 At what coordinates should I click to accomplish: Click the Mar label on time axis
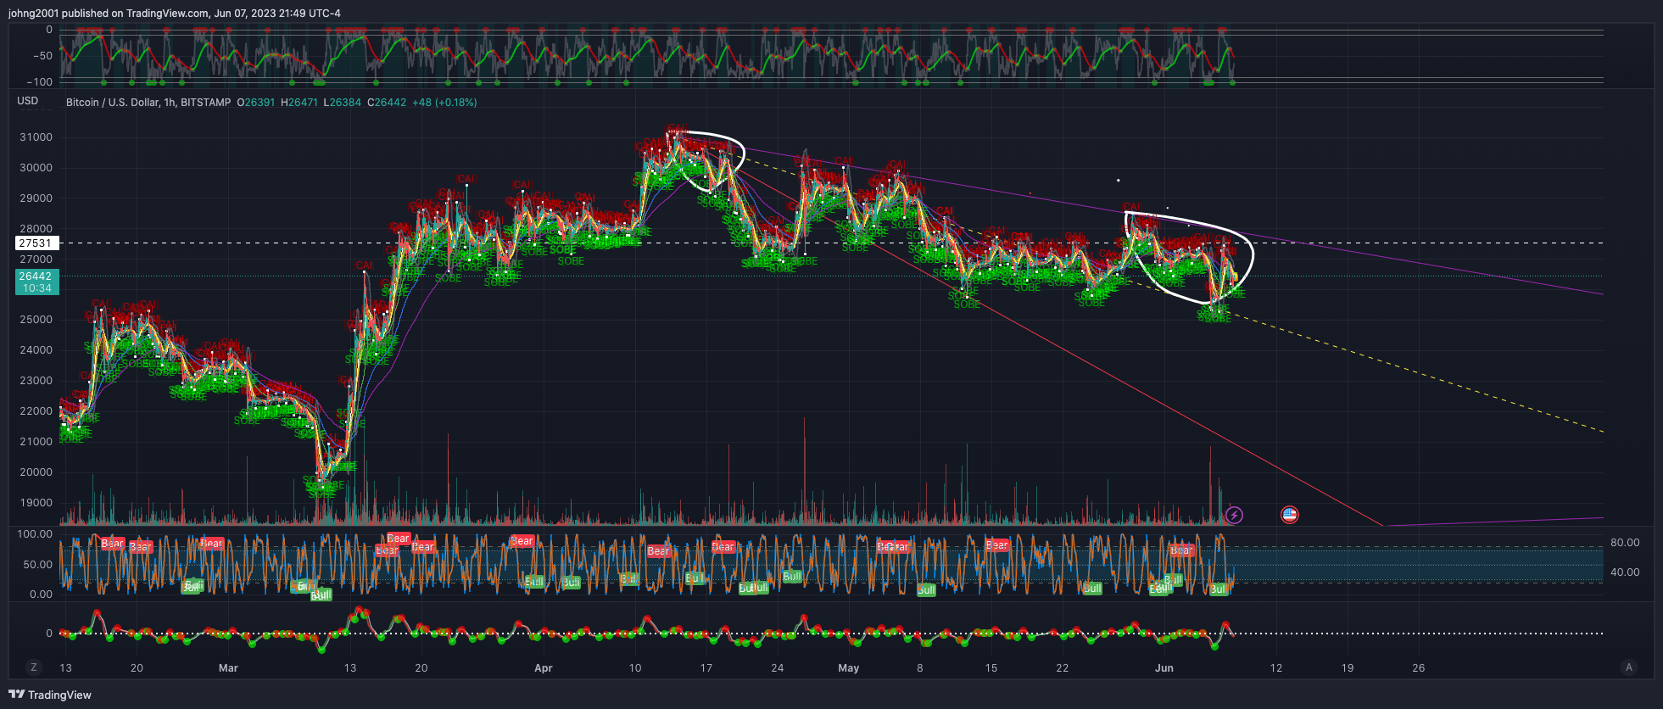228,668
